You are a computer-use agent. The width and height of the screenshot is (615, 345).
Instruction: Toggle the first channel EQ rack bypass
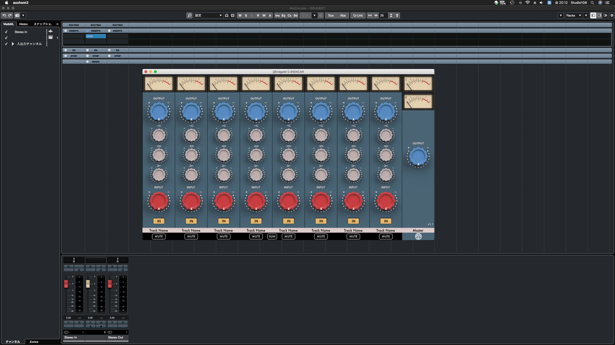[66, 50]
